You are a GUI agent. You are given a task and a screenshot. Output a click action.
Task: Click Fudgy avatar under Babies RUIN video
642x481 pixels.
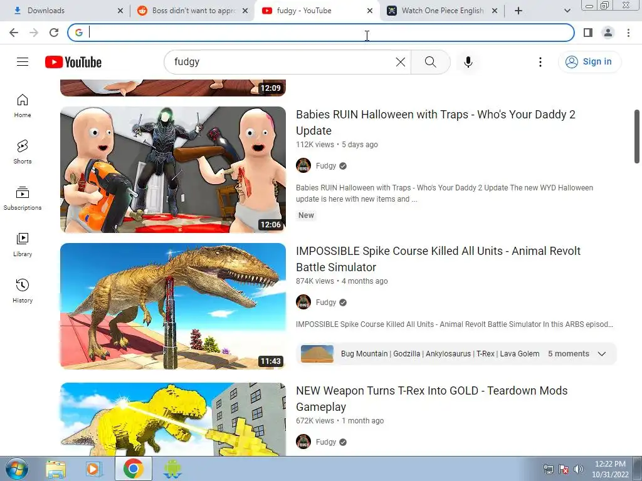[303, 165]
